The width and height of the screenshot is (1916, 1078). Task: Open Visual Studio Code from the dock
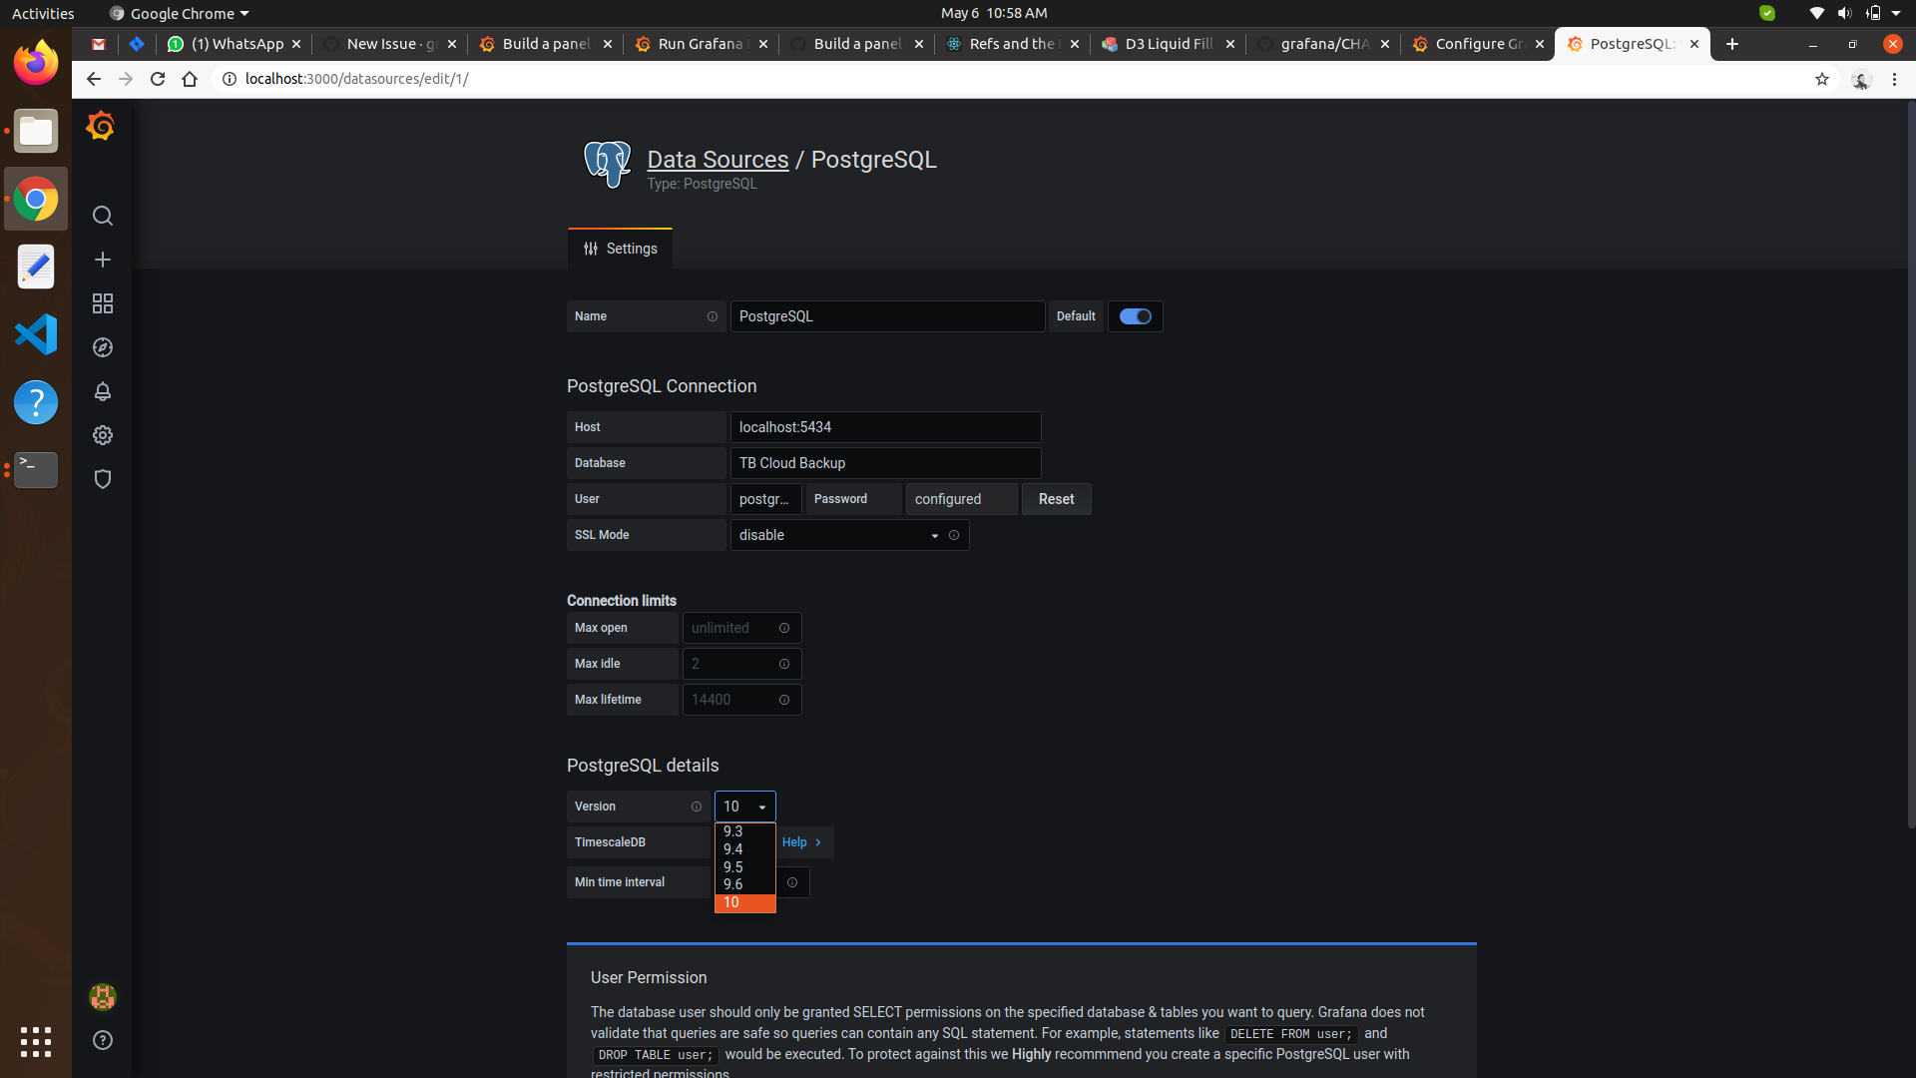[x=36, y=334]
